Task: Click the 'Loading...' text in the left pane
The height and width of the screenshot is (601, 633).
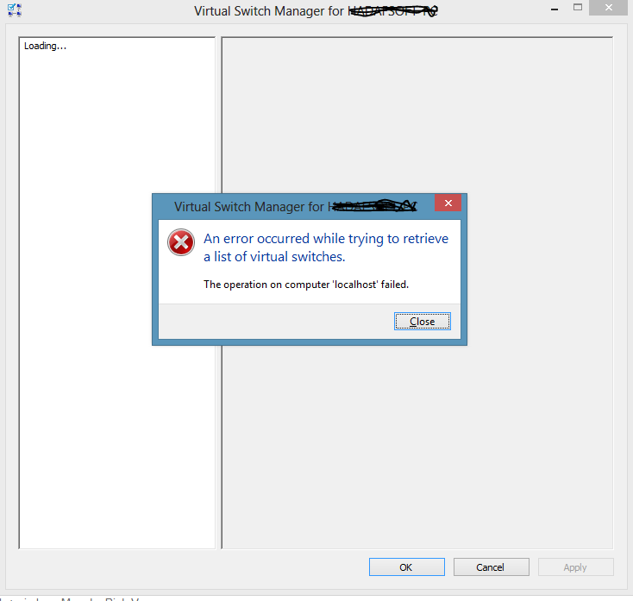Action: tap(45, 46)
